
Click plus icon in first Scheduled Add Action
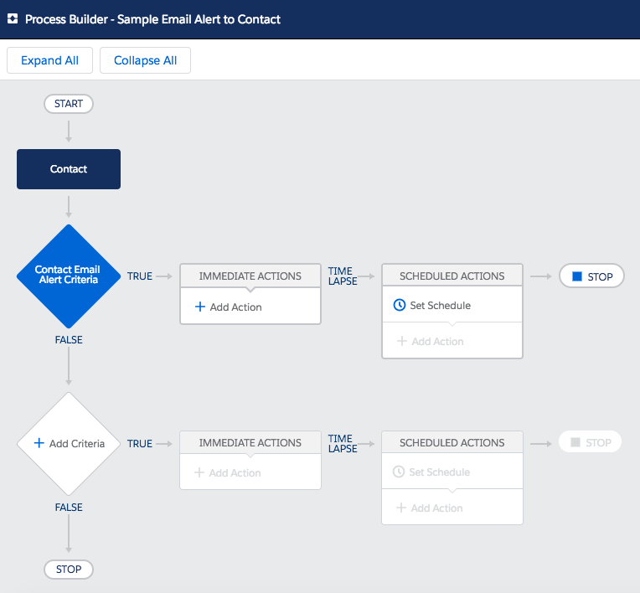point(402,341)
